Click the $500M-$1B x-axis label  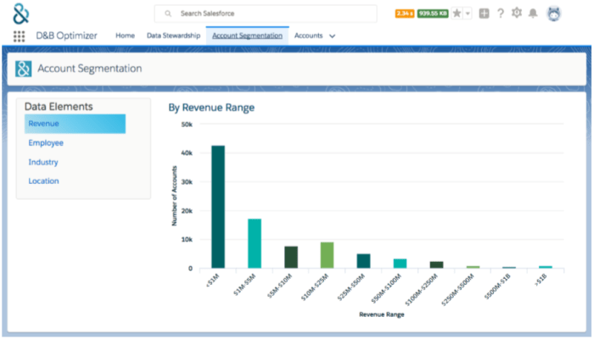[x=497, y=286]
